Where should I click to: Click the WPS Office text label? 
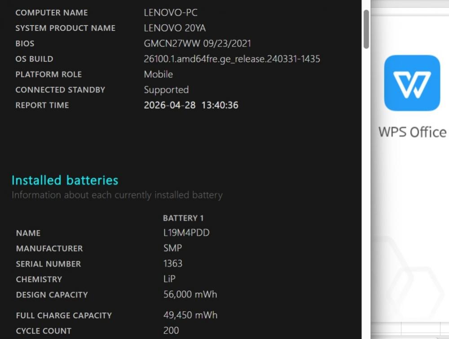click(412, 132)
